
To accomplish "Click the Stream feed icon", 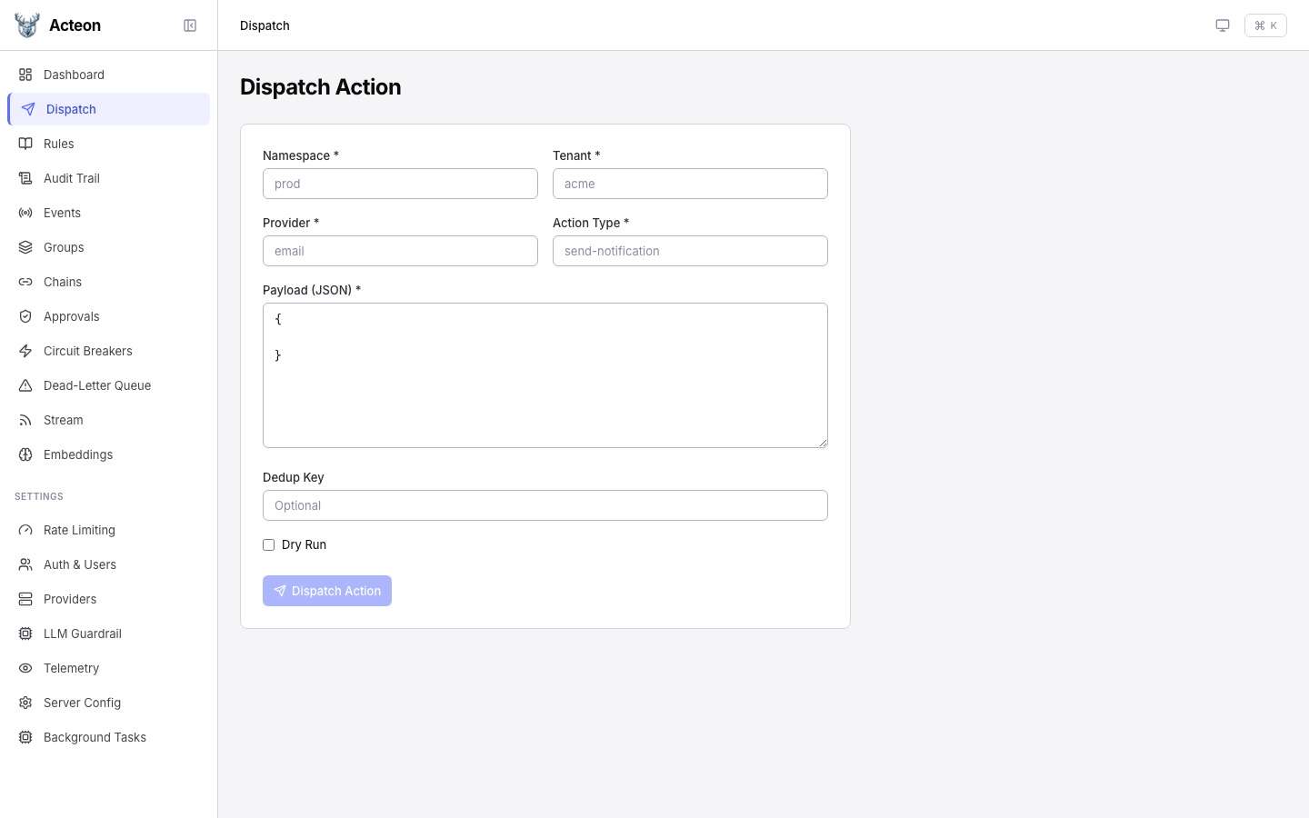I will [x=25, y=420].
